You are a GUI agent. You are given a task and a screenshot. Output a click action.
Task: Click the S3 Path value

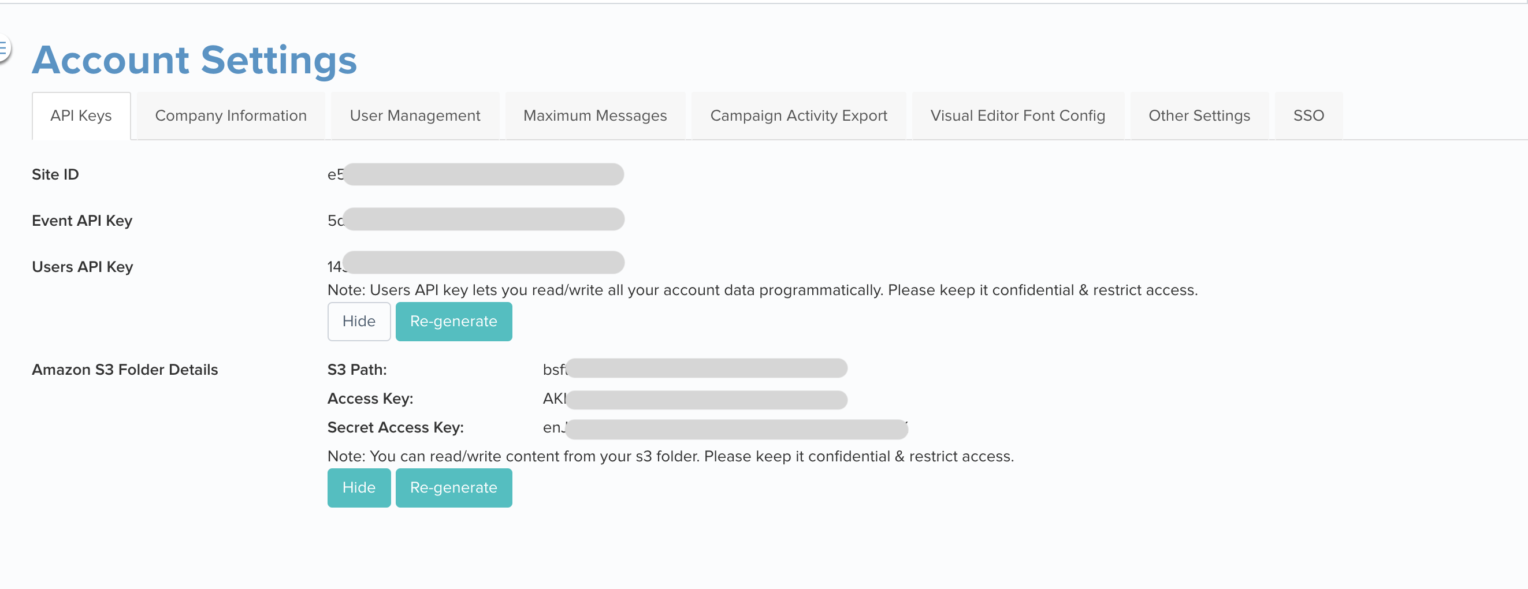pos(695,368)
